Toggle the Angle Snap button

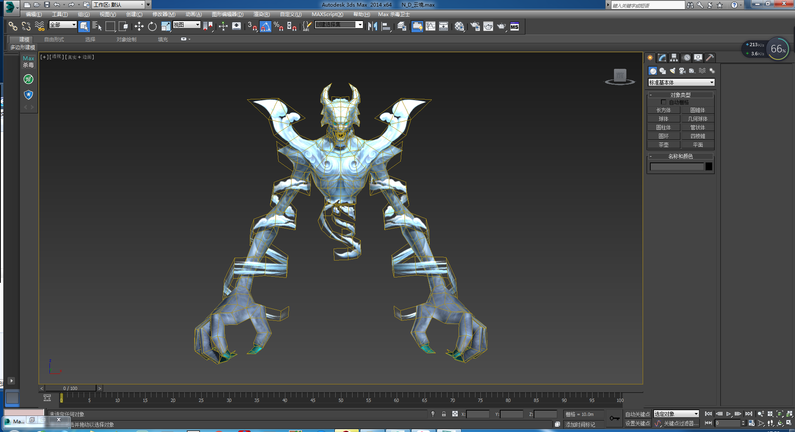coord(266,26)
